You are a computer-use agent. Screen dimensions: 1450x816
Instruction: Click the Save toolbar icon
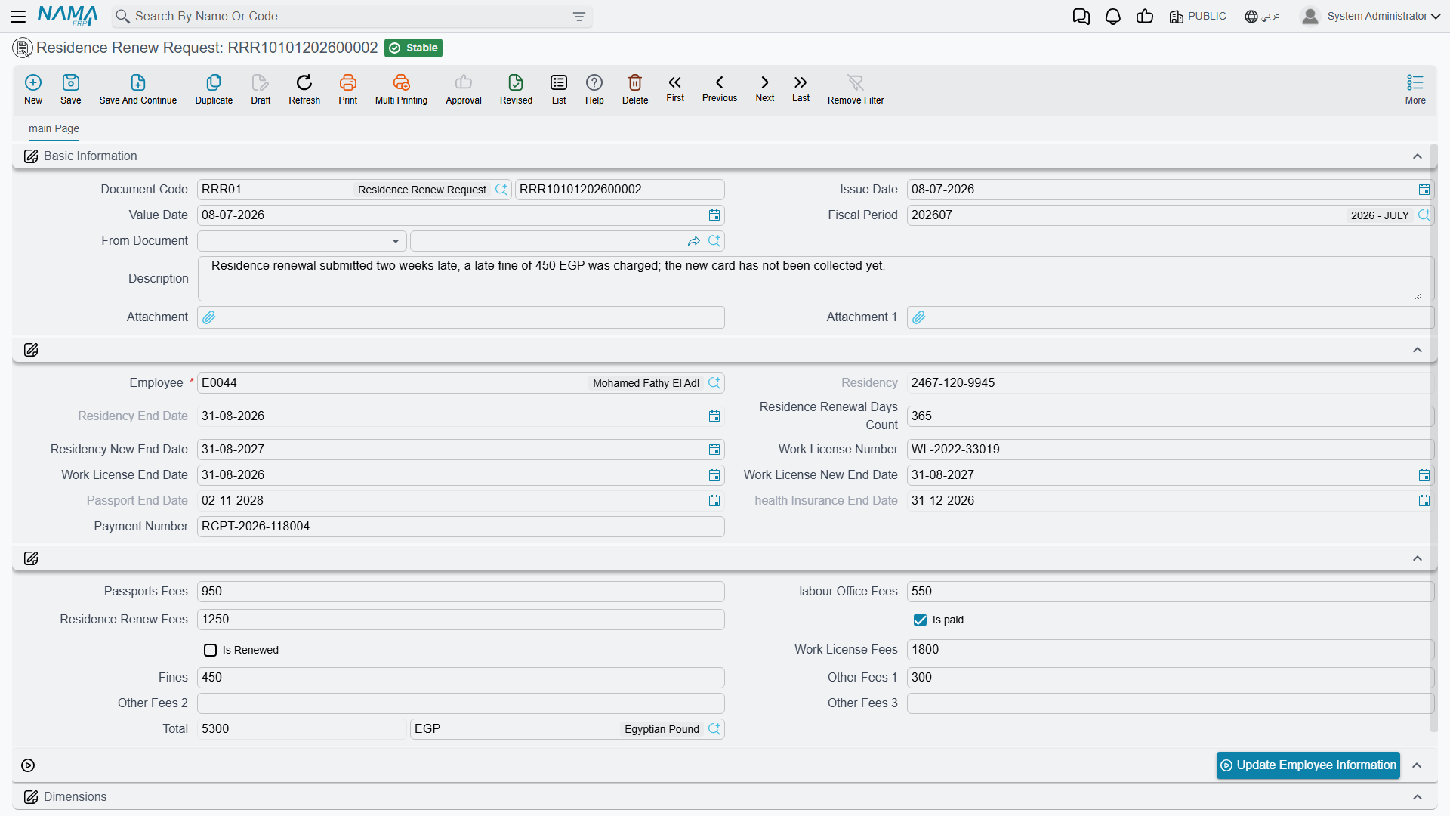[71, 88]
